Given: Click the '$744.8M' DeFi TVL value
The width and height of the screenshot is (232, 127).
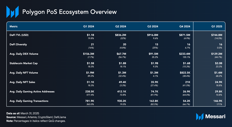Looking at the screenshot, I should click(217, 35).
